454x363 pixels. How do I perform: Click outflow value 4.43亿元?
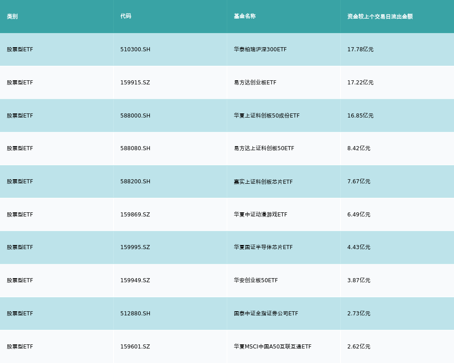[359, 247]
